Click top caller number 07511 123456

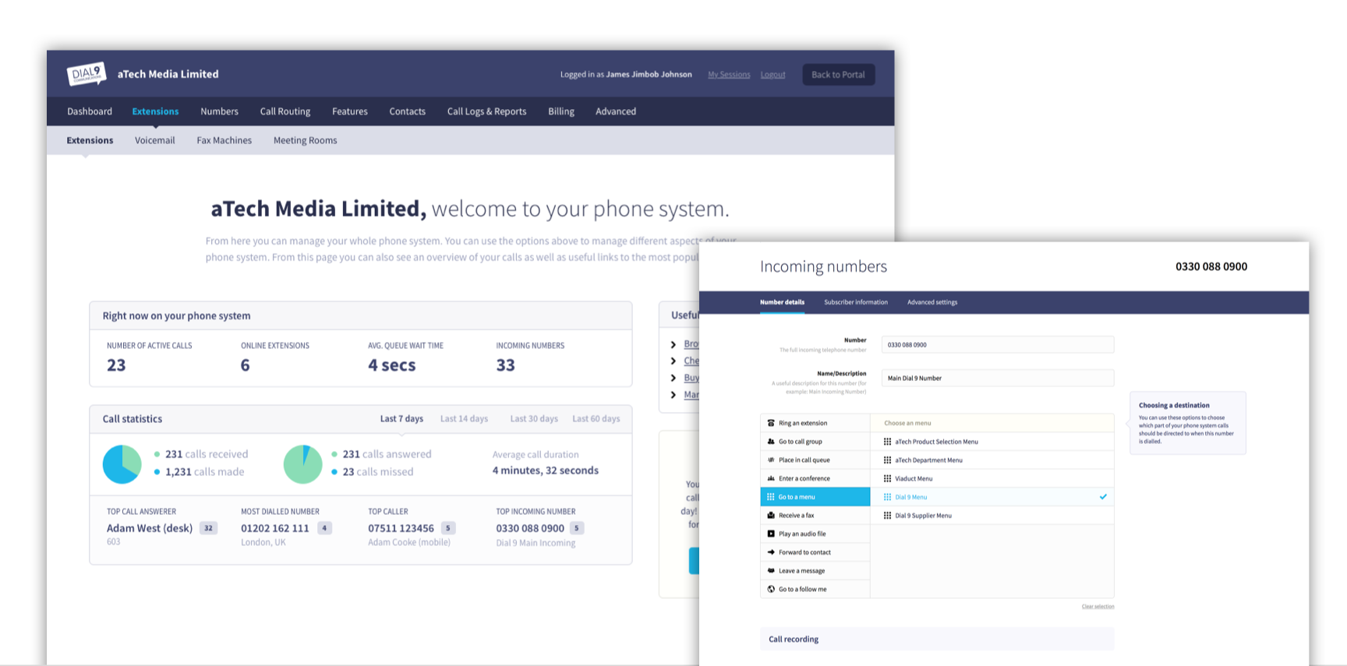(x=401, y=528)
